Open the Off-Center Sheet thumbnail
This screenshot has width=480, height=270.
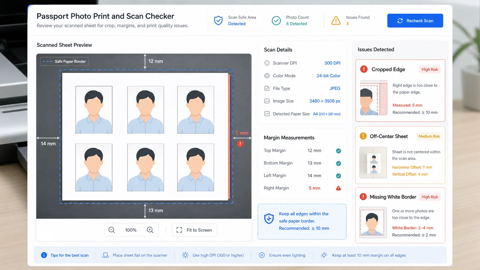tap(373, 163)
